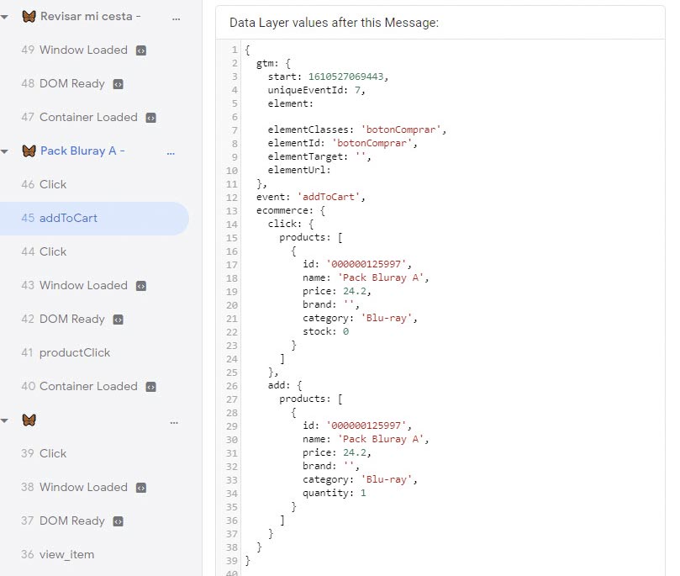Screen dimensions: 680x576
Task: Select the 36 view_item event
Action: (x=94, y=554)
